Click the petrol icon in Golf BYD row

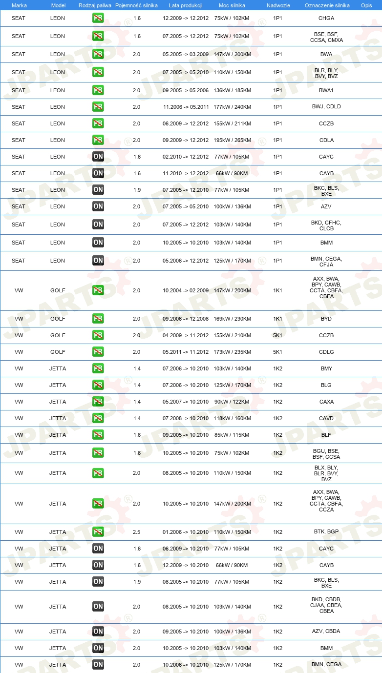pos(98,319)
